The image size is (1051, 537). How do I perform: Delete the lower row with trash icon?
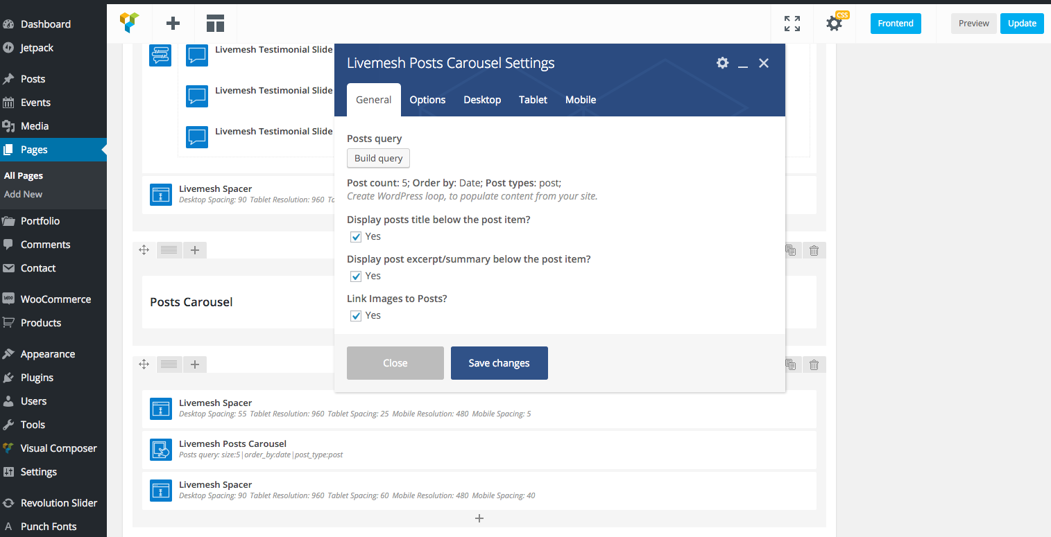click(814, 364)
